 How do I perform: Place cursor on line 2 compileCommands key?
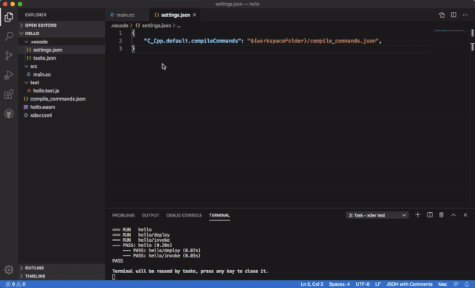(193, 41)
